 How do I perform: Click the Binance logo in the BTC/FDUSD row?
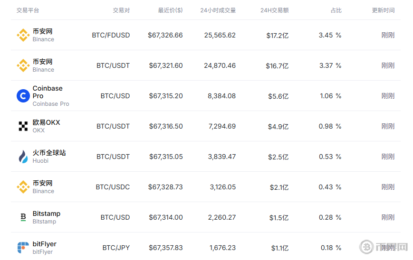click(x=23, y=35)
